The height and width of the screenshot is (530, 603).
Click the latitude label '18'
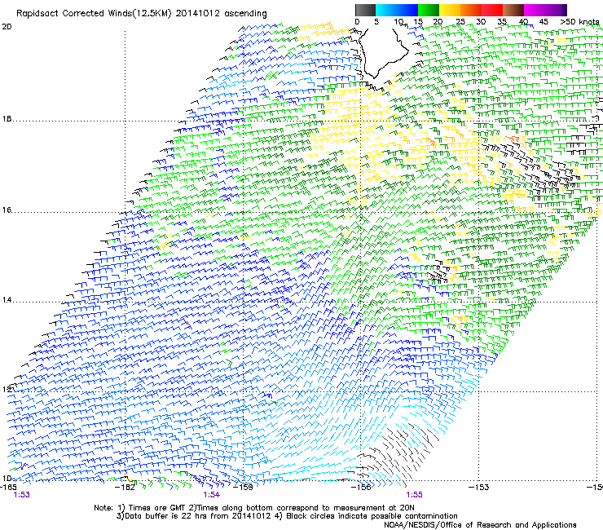click(7, 119)
